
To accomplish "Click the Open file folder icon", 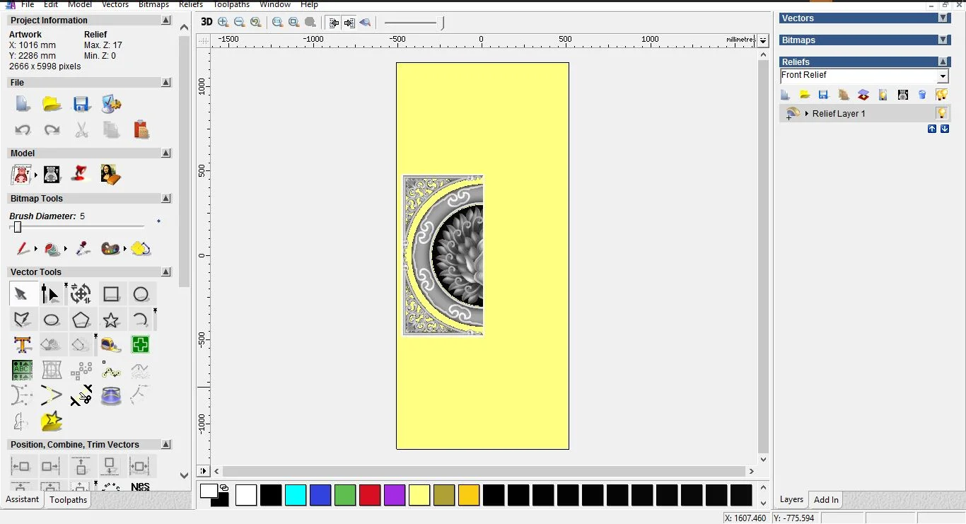I will tap(52, 105).
